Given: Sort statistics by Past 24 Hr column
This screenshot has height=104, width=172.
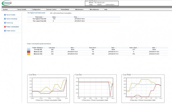Looking at the screenshot, I should click(92, 48).
